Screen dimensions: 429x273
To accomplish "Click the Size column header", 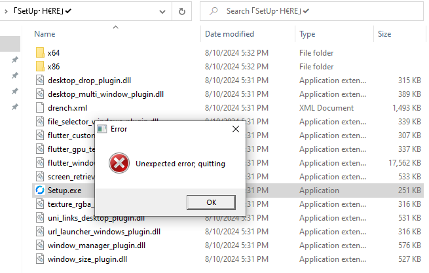I will tap(384, 33).
